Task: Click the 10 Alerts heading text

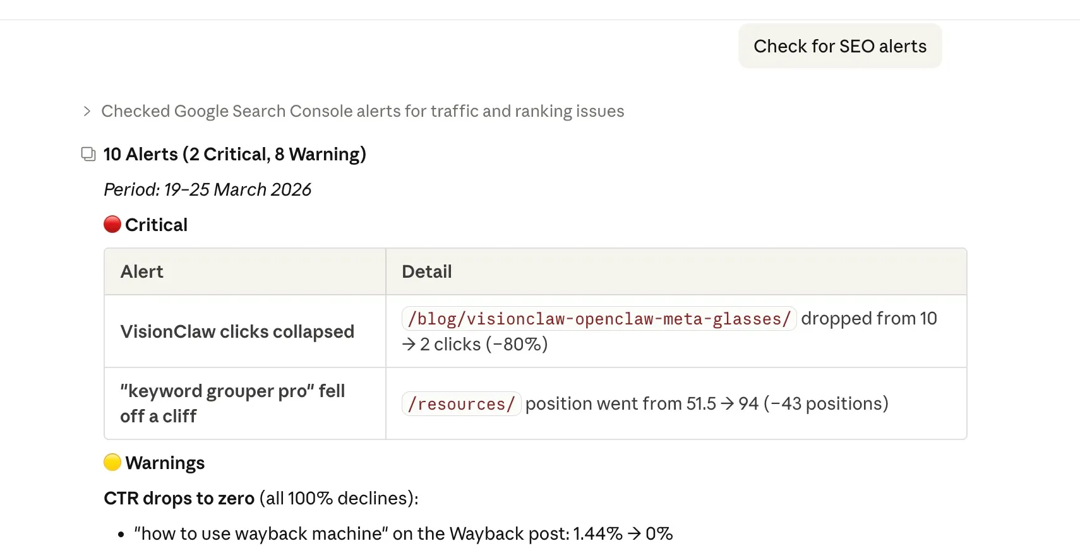Action: point(234,154)
